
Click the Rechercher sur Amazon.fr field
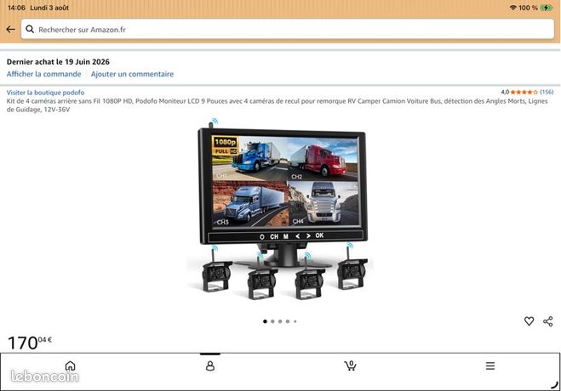tap(288, 29)
